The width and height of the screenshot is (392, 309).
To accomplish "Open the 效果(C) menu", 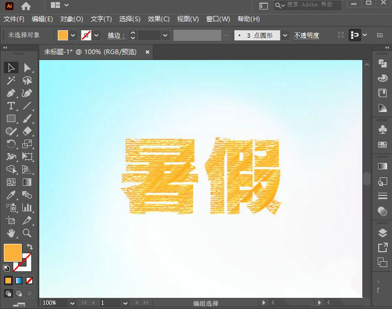I will click(x=159, y=19).
